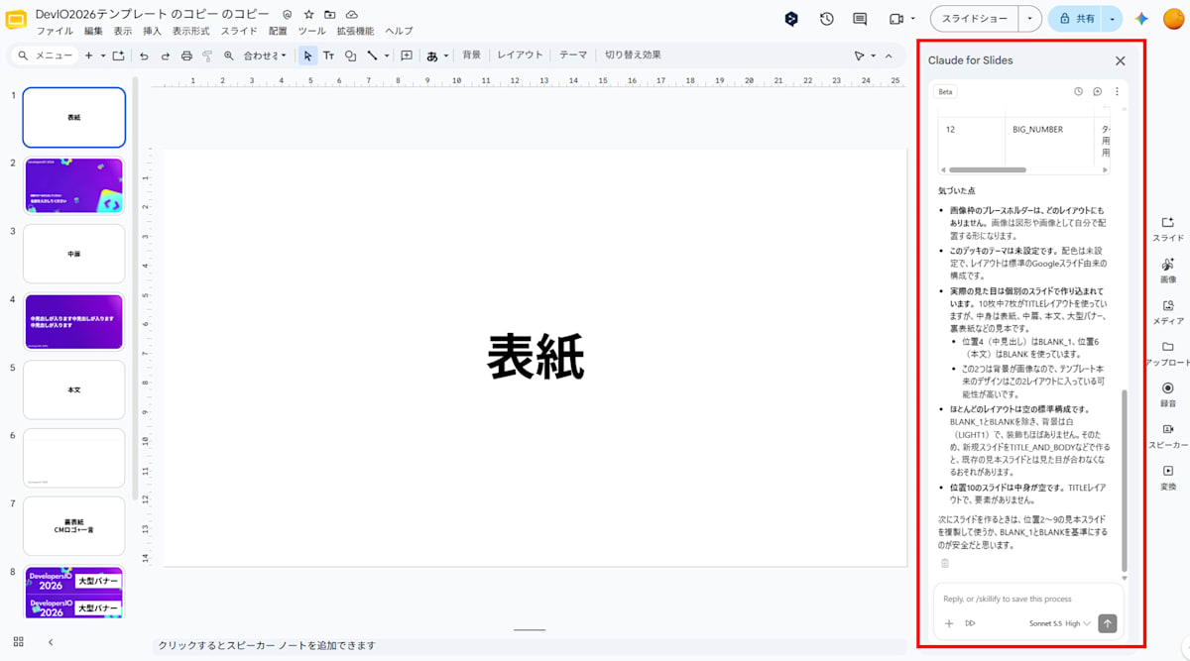Redo the last action
The image size is (1190, 661).
pyautogui.click(x=166, y=55)
